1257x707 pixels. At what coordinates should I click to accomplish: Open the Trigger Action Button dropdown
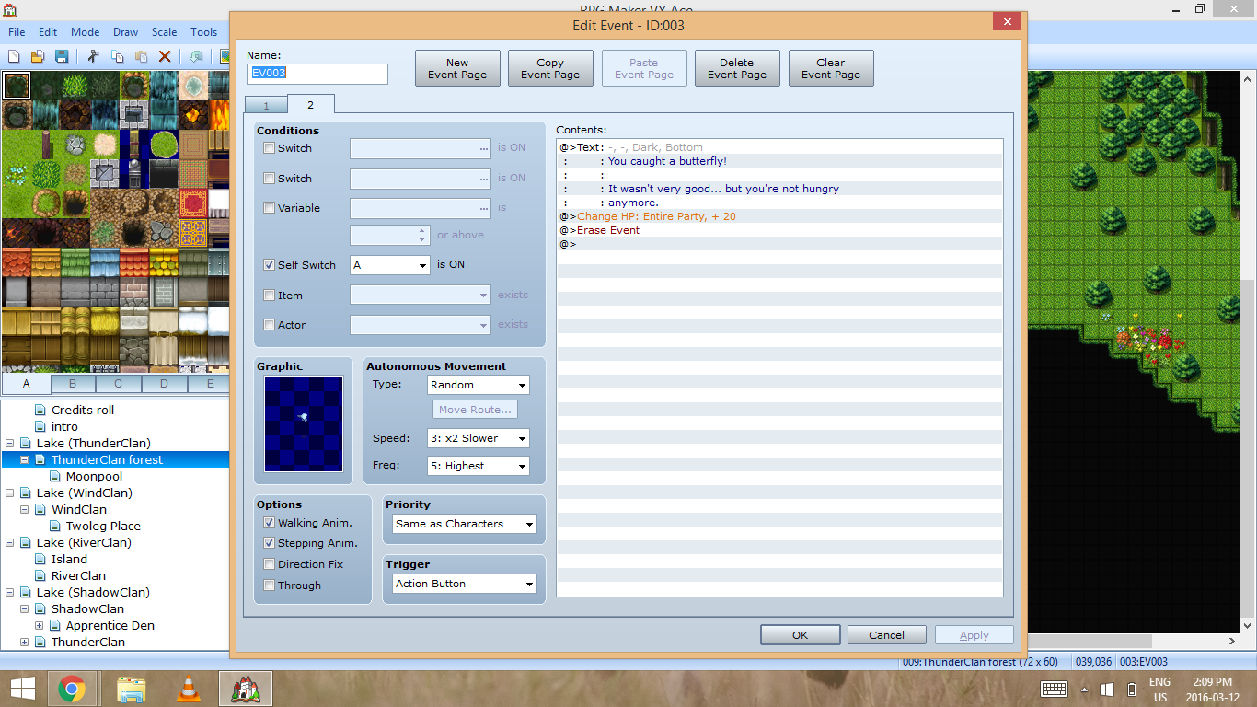(x=464, y=584)
